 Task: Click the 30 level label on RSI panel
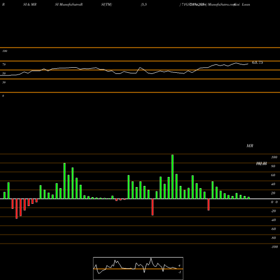coord(4,82)
